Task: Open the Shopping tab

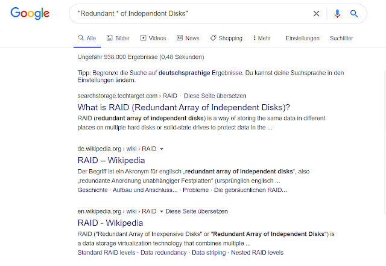Action: click(226, 39)
